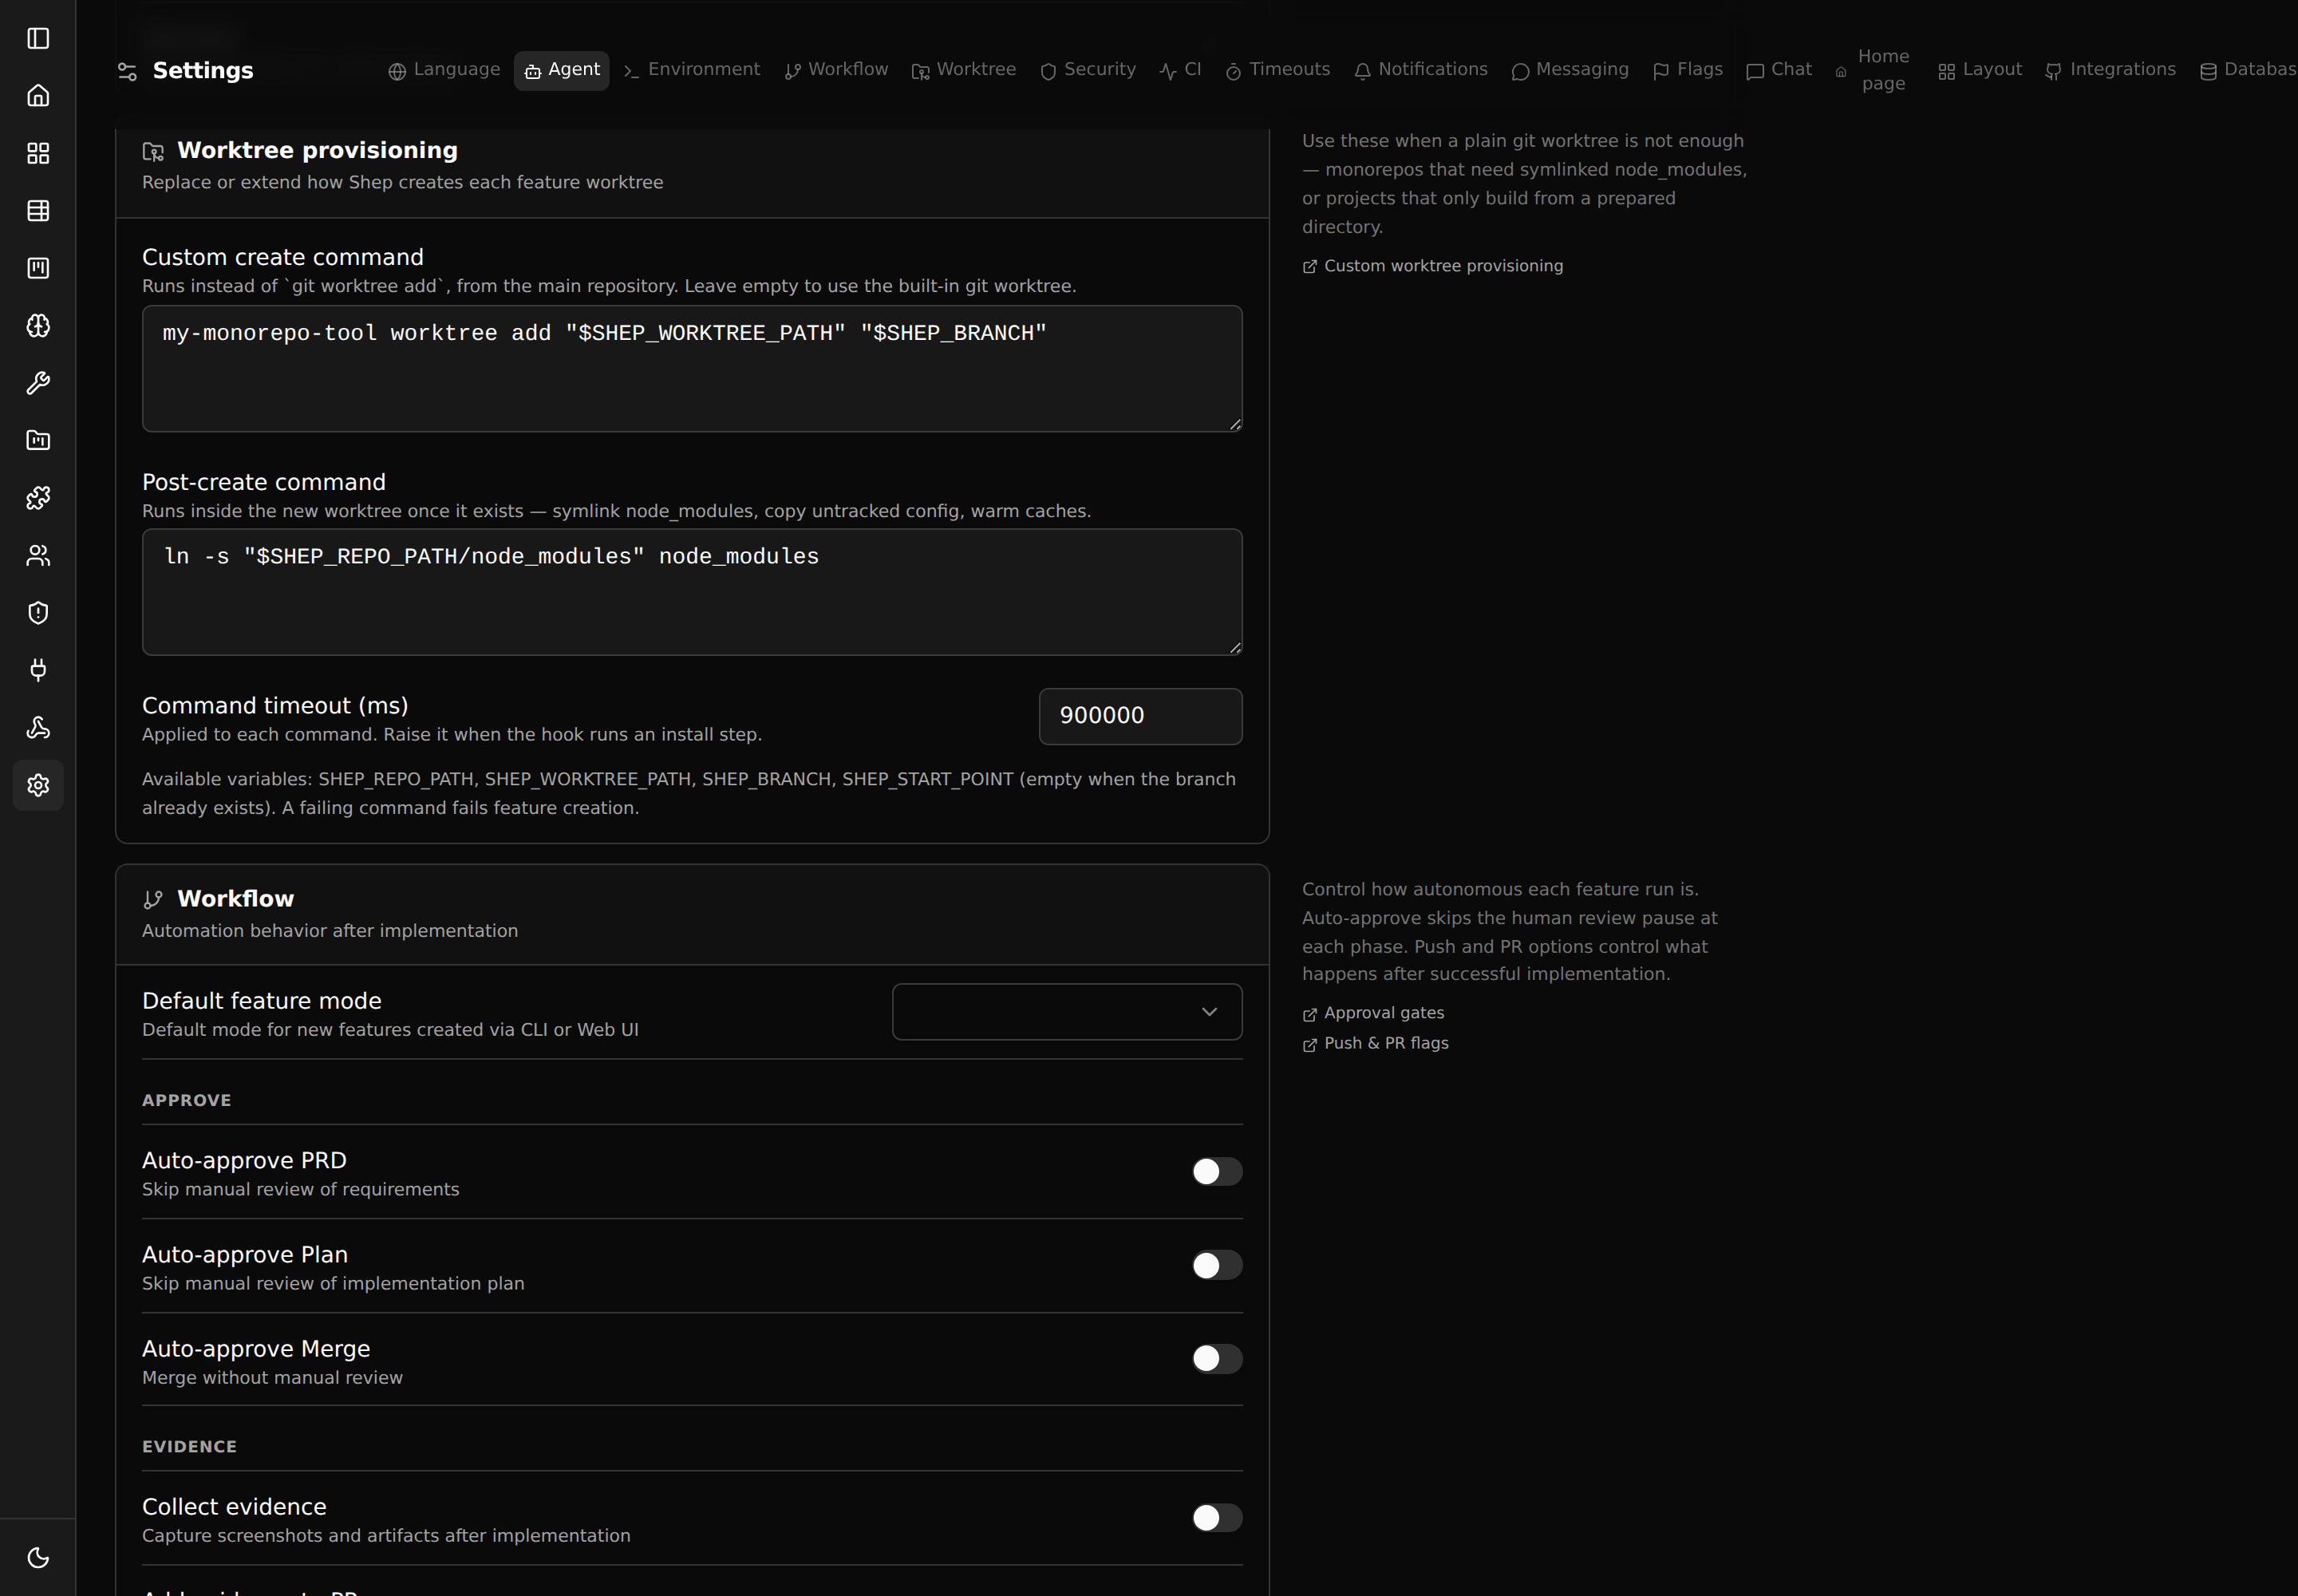The width and height of the screenshot is (2298, 1596).
Task: Open the four-squares grid view icon
Action: (38, 153)
